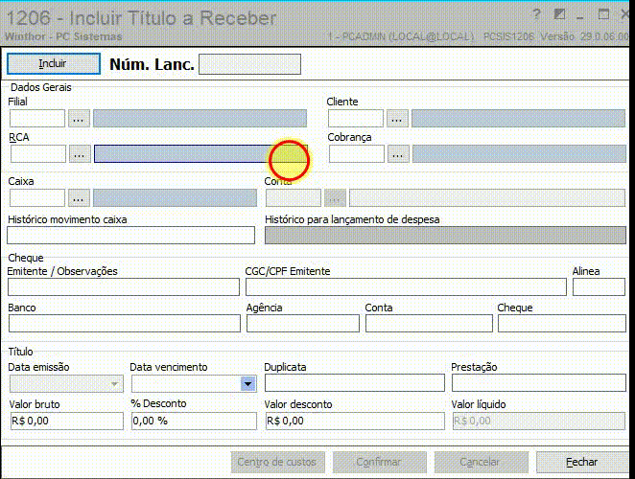635x479 pixels.
Task: Click the Cheque number input field
Action: (x=562, y=324)
